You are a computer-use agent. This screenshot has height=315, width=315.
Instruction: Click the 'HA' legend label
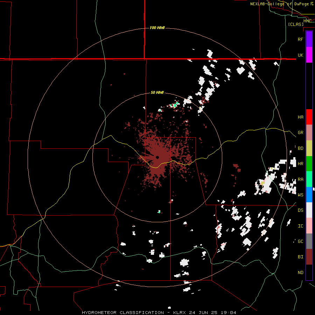300,117
